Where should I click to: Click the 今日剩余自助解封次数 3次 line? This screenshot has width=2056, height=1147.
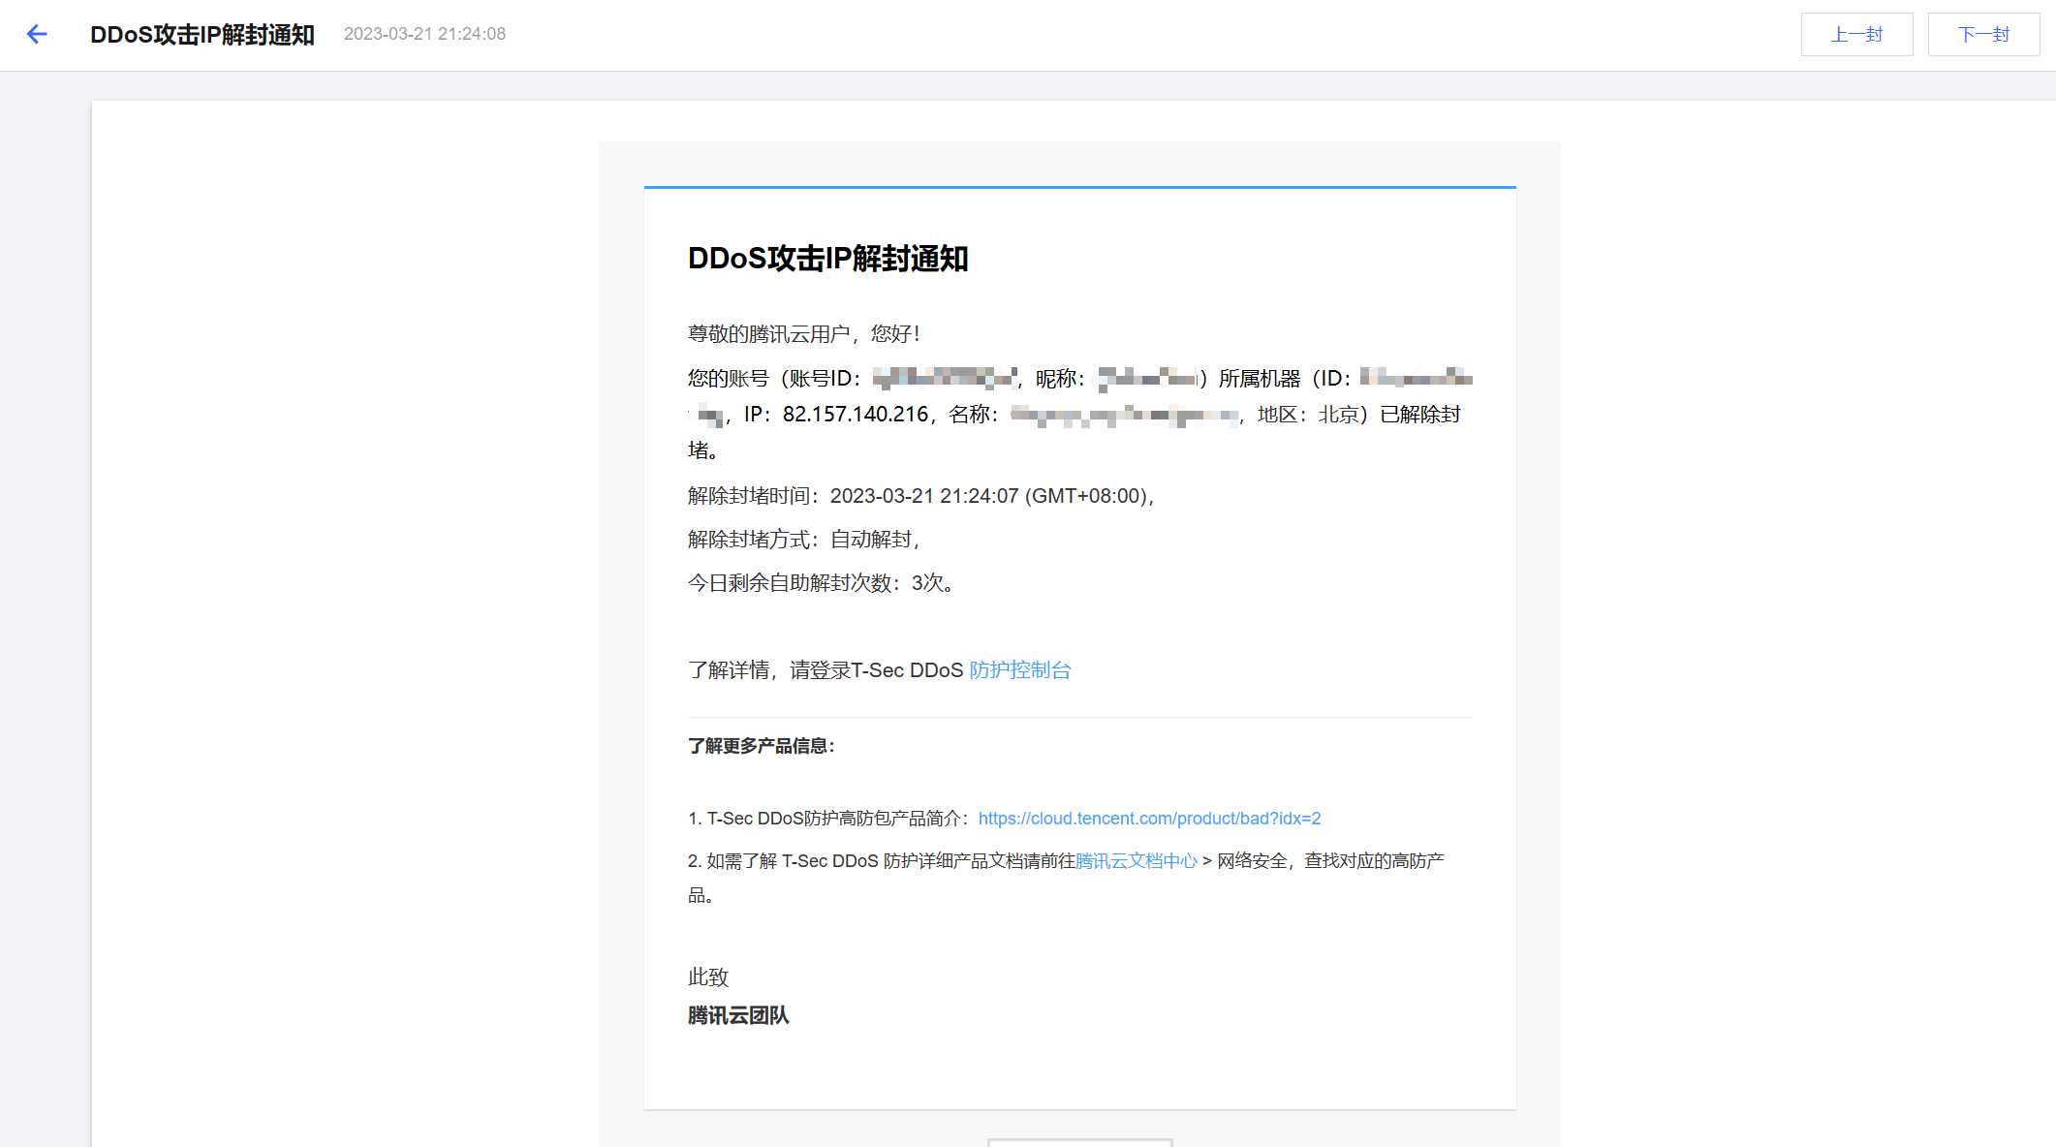[820, 583]
